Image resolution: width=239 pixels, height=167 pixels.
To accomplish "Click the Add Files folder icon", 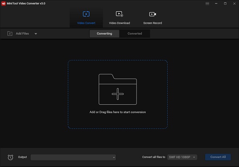I will (10, 33).
